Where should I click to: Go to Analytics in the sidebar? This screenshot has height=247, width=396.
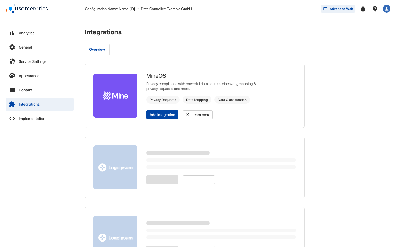tap(40, 33)
